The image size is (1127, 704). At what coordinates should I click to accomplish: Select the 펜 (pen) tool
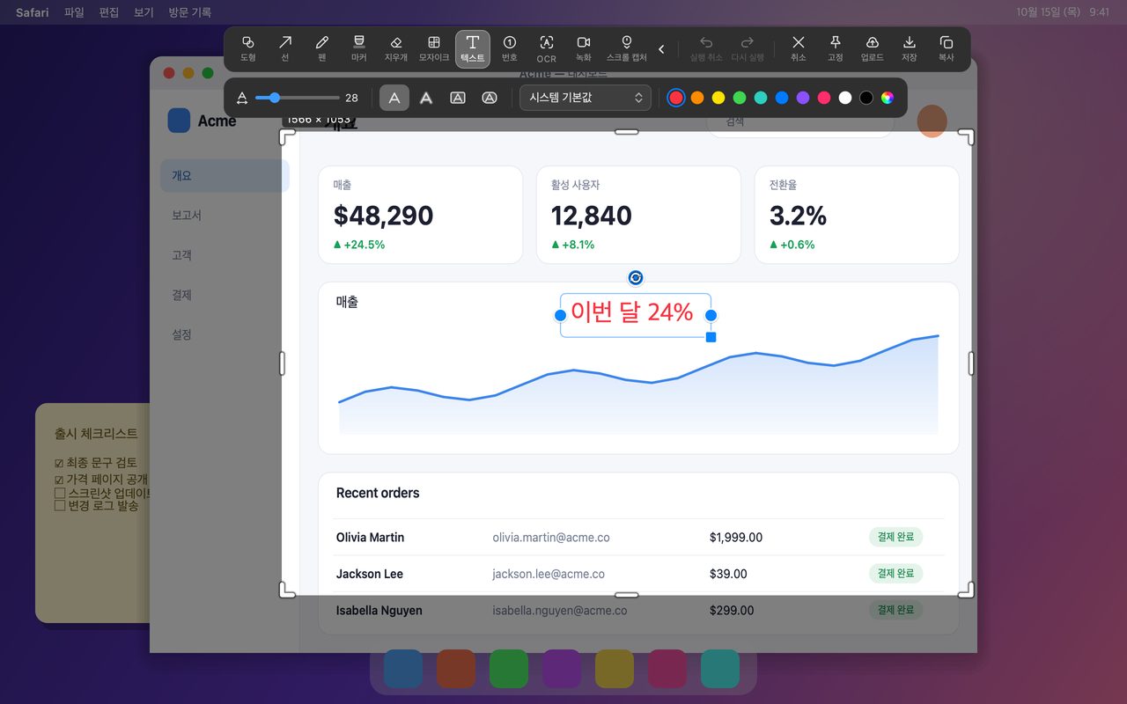pos(322,48)
